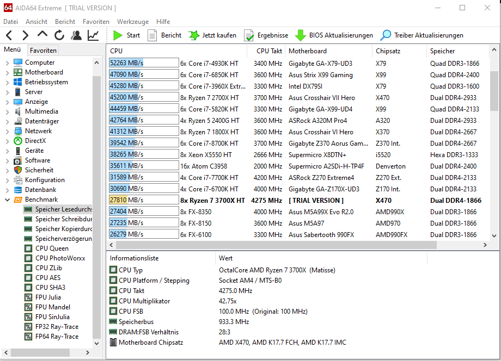Click the Informationsliste column header

(161, 258)
